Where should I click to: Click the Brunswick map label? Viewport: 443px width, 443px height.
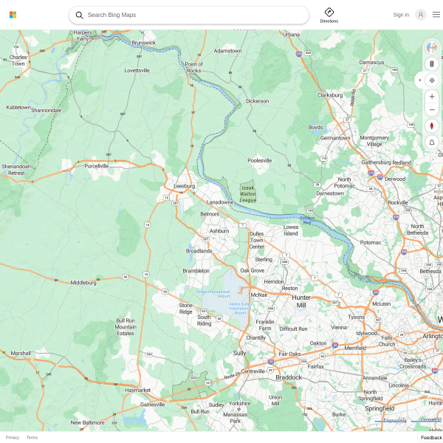click(143, 43)
